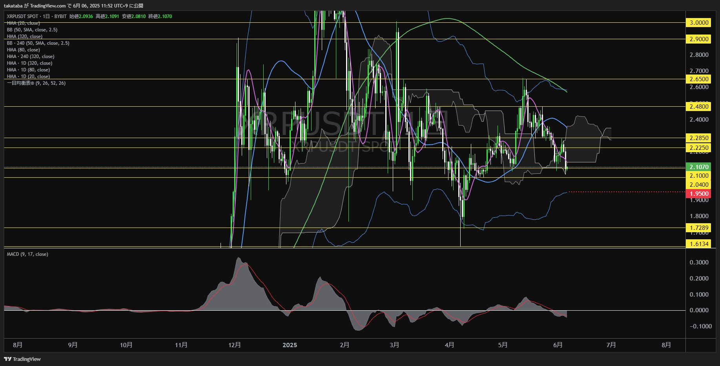Screen dimensions: 720x366
Task: Click the 始値 2.0936 open value
Action: [81, 16]
